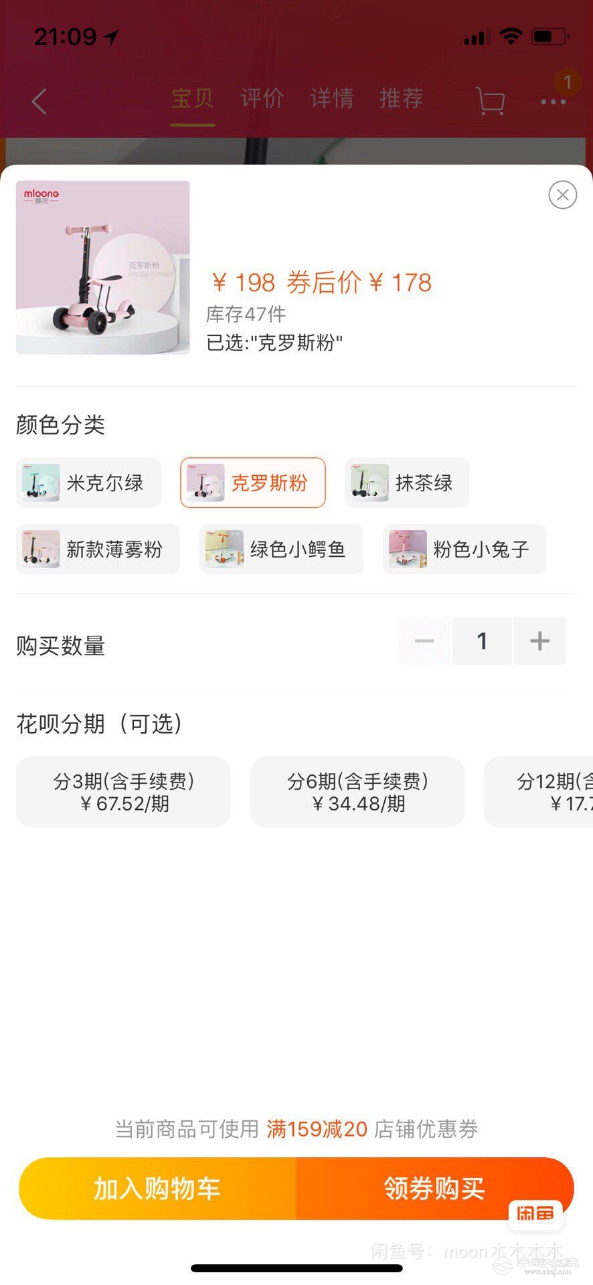Decrease purchase quantity with minus
Viewport: 593px width, 1285px height.
(x=424, y=641)
